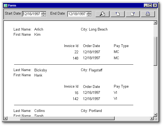Image resolution: width=163 pixels, height=126 pixels.
Task: Click horizontal scrollbar left arrow
Action: click(x=5, y=118)
